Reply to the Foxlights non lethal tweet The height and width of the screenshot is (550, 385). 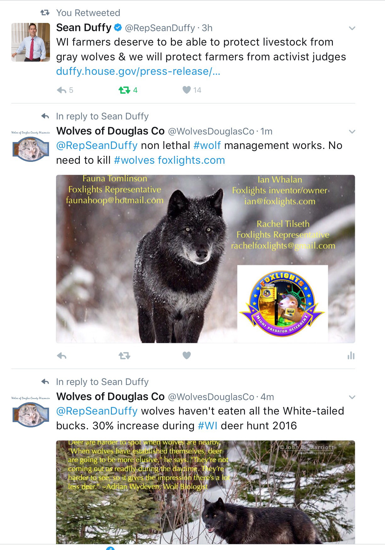(x=62, y=356)
